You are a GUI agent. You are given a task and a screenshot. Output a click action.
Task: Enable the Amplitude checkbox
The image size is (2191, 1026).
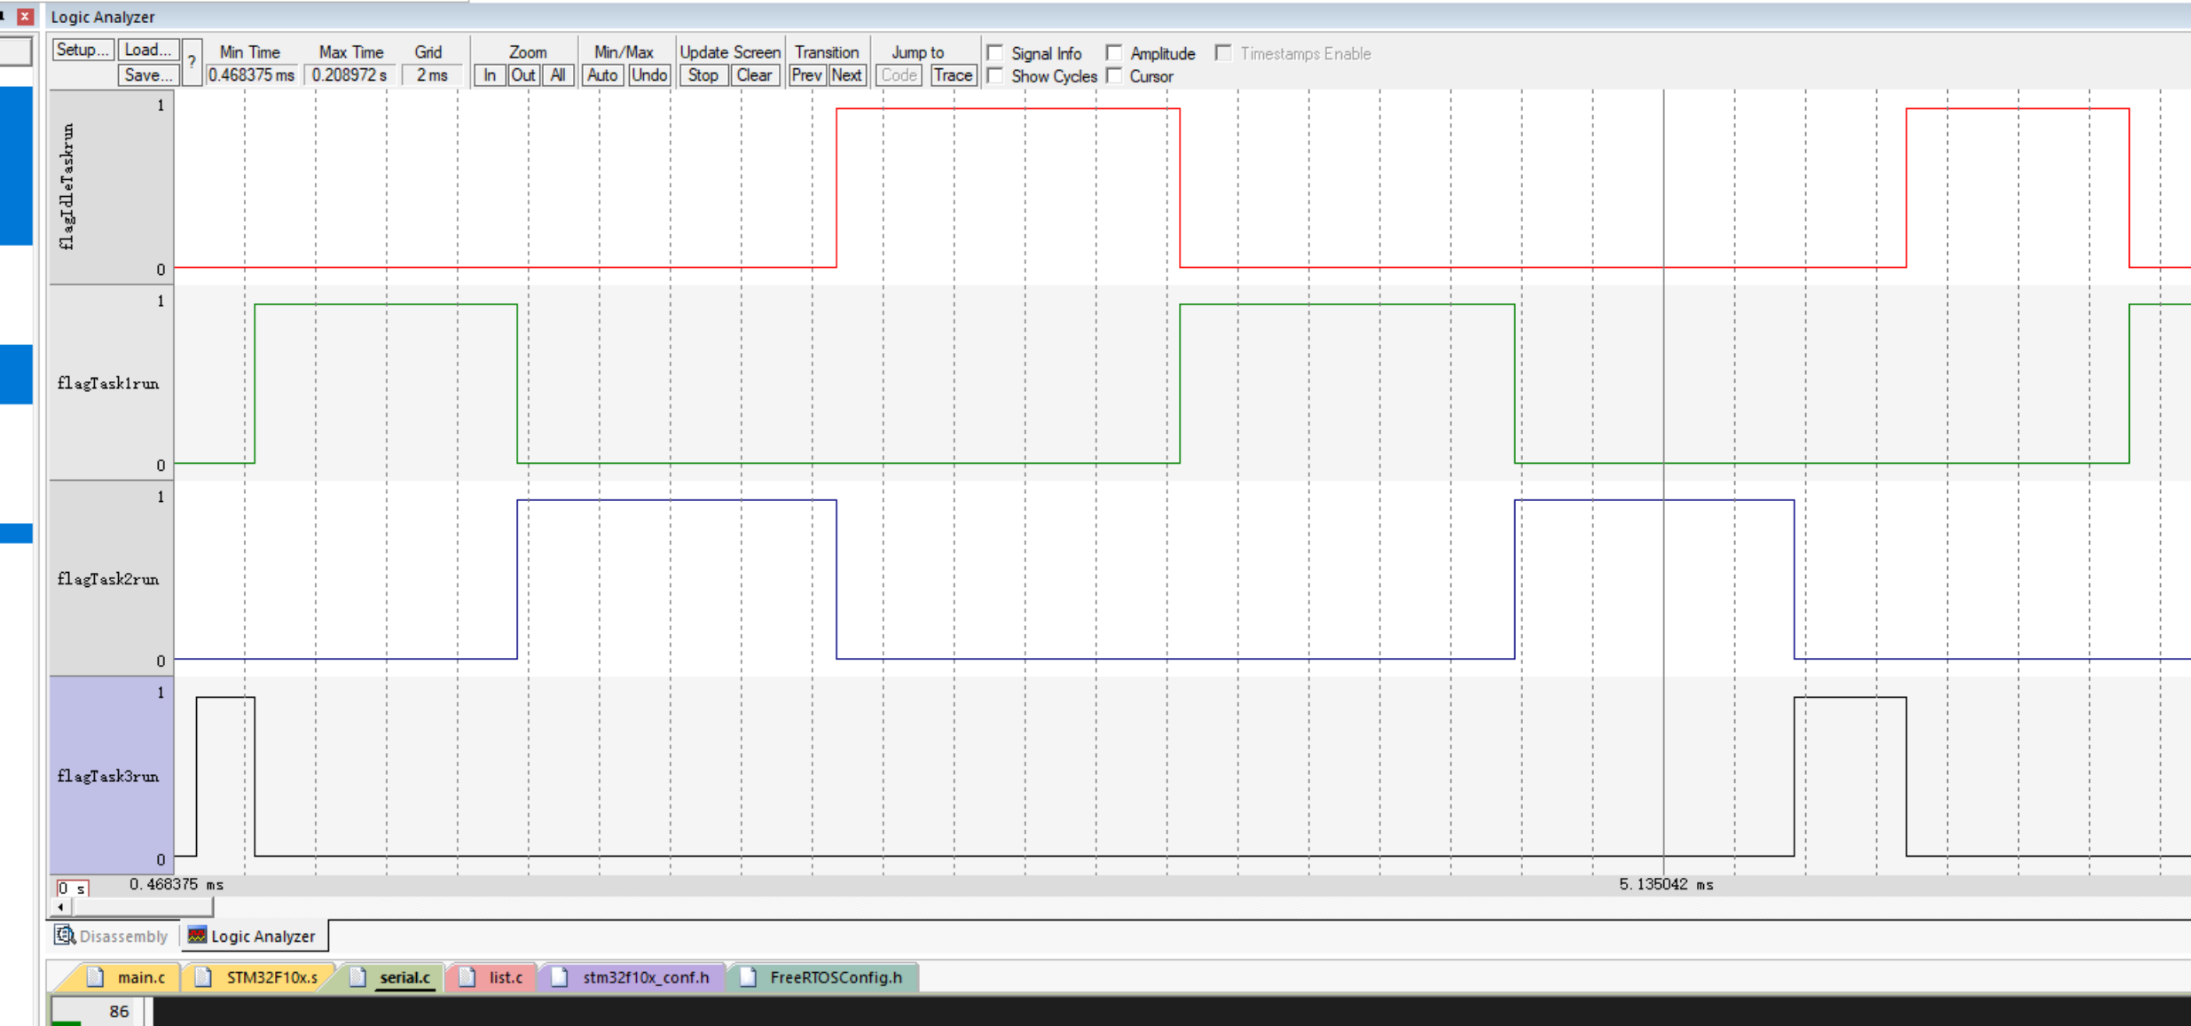1115,53
